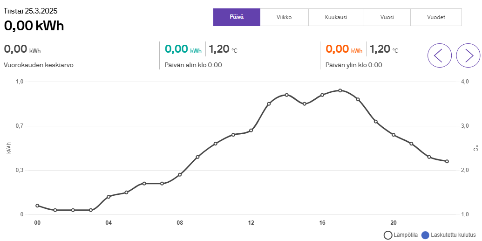Select the data point at hour 08
This screenshot has height=241, width=482.
pos(180,175)
